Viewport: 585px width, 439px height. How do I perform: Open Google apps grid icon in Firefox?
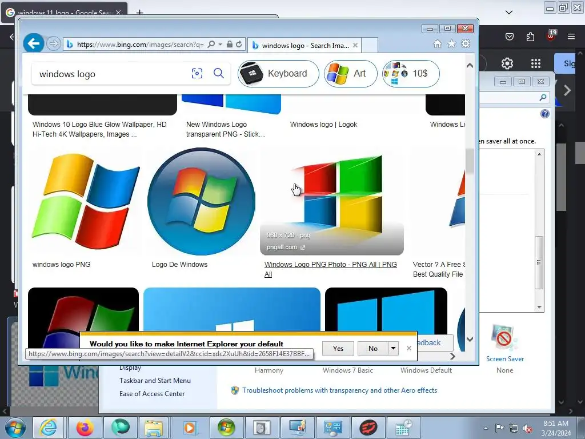coord(536,63)
